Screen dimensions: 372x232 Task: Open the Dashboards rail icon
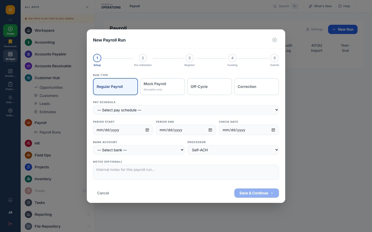pyautogui.click(x=10, y=73)
